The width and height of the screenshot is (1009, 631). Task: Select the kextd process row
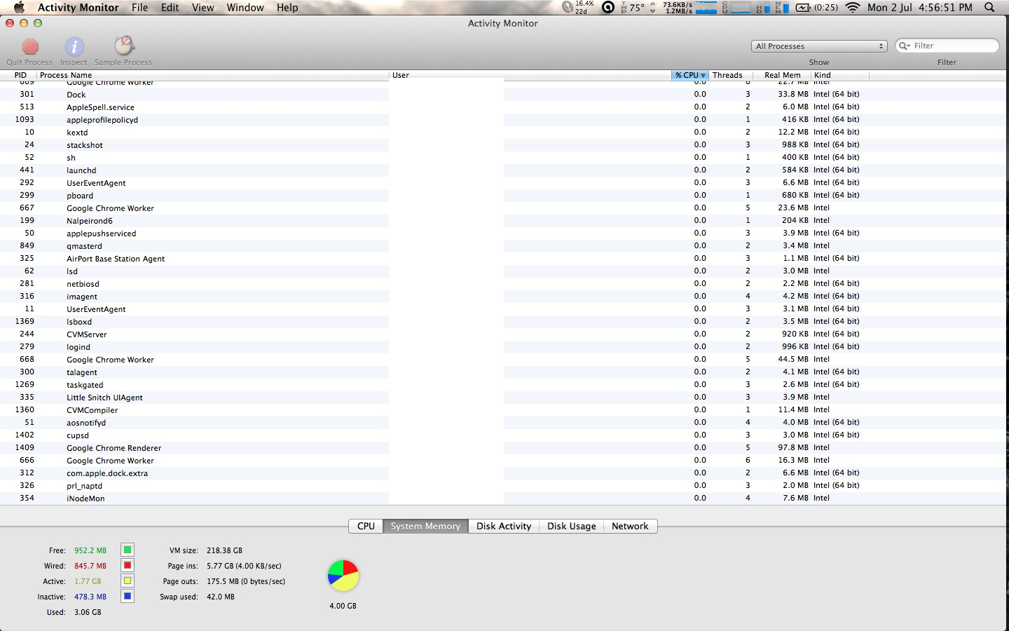[x=504, y=132]
